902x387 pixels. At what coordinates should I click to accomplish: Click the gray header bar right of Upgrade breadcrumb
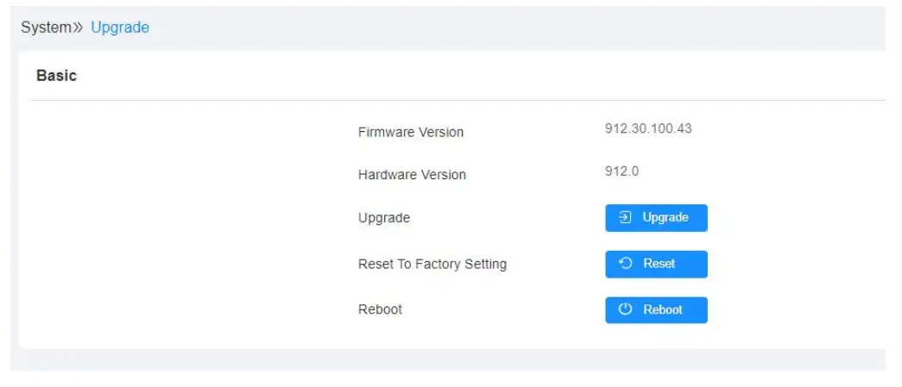pos(518,28)
